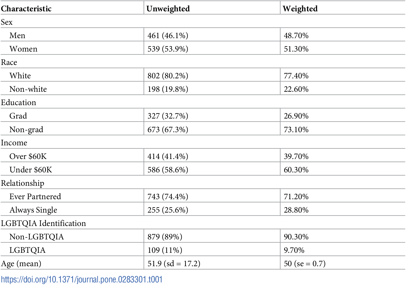The width and height of the screenshot is (406, 285).
Task: Select the Always Single value 255 (25.6%)
Action: (x=168, y=210)
